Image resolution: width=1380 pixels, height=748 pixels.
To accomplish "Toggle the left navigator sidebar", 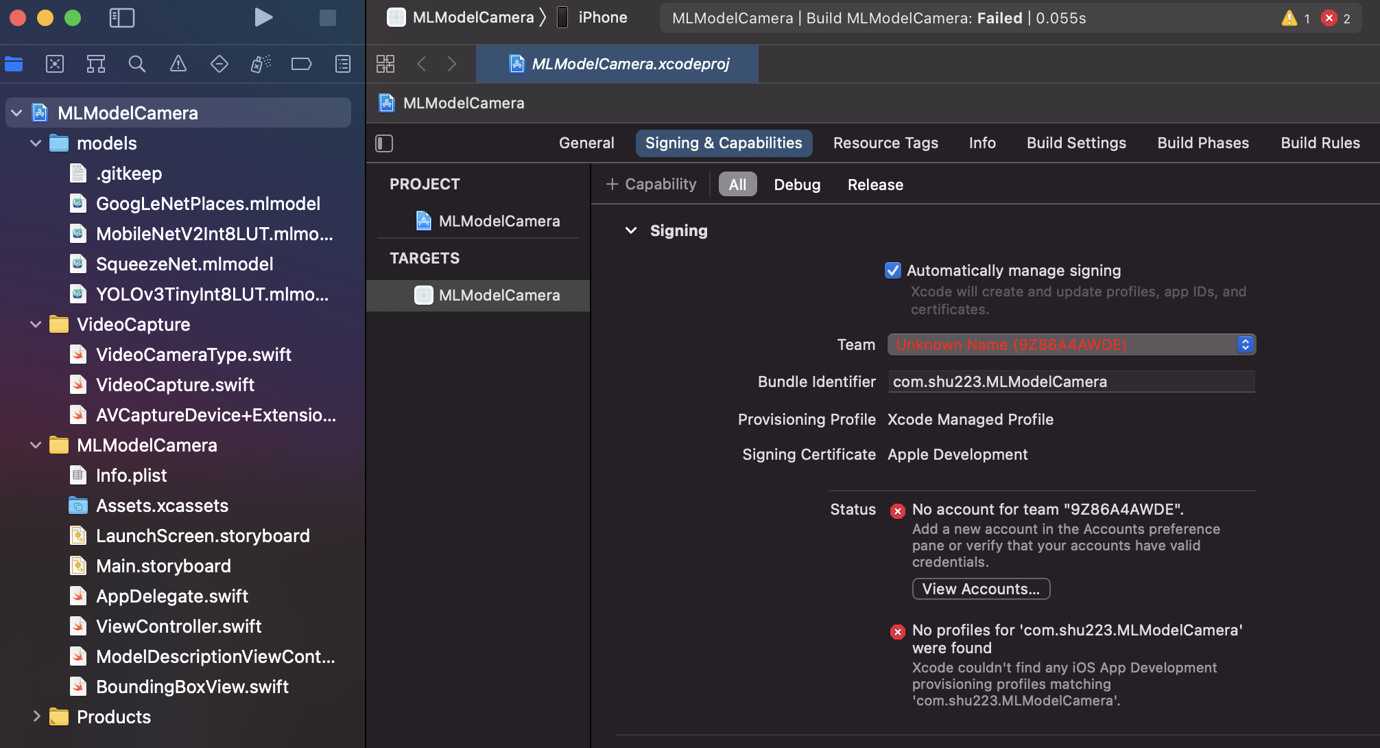I will [x=122, y=18].
